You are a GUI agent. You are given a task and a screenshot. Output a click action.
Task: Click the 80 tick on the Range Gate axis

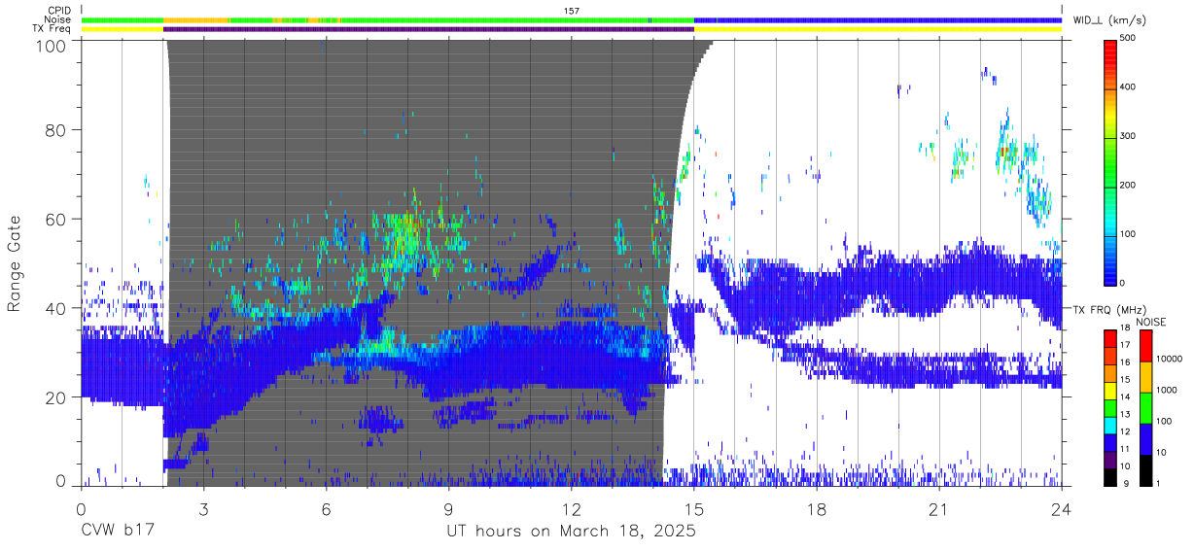tap(55, 129)
